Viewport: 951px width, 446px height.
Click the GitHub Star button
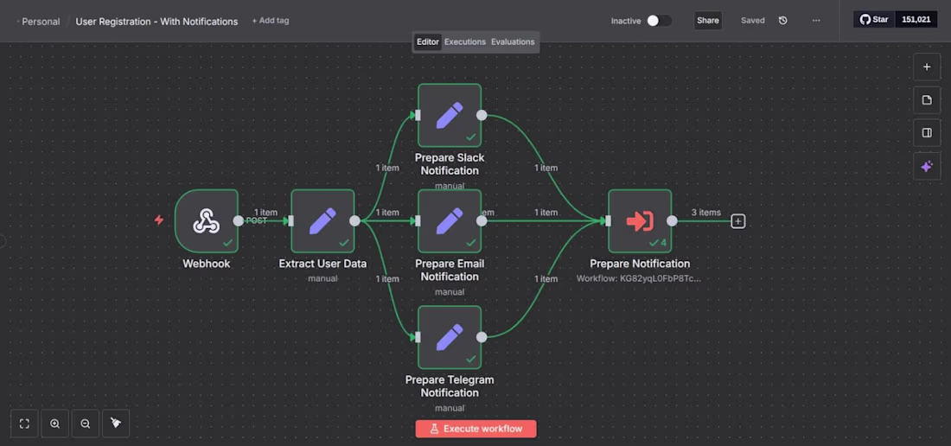tap(874, 19)
